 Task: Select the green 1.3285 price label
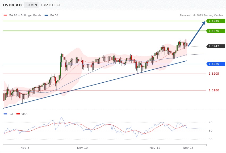216,21
